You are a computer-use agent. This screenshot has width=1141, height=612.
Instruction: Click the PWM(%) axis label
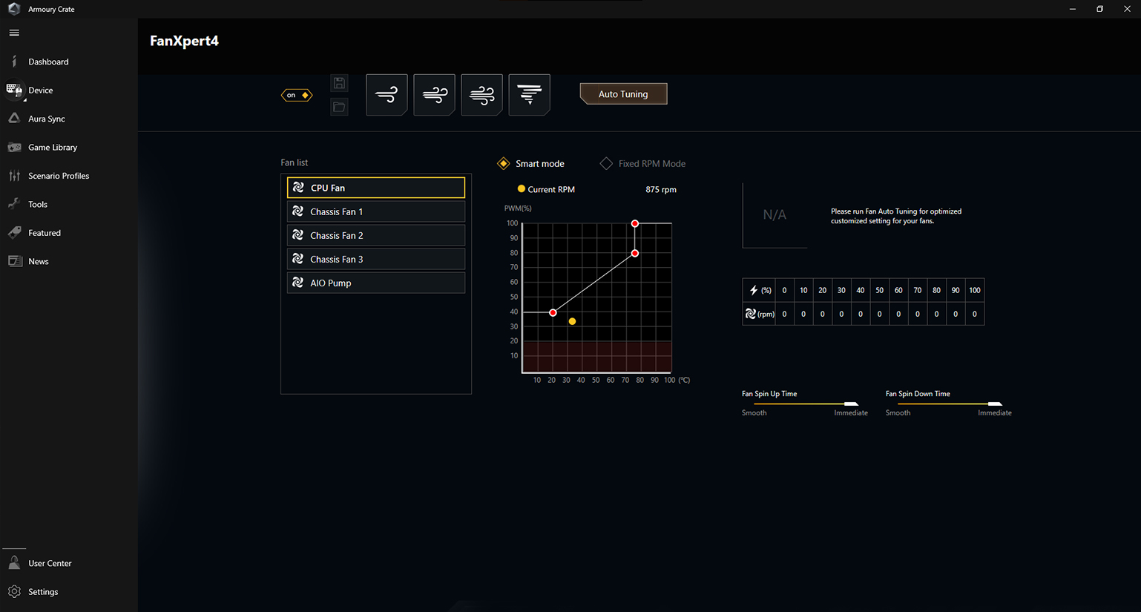click(x=518, y=208)
